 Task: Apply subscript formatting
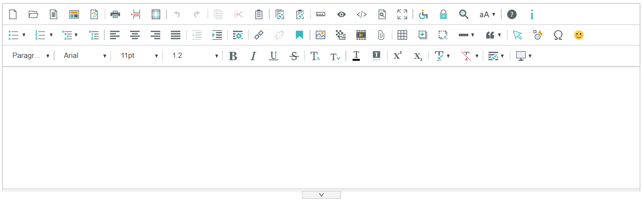[x=418, y=56]
